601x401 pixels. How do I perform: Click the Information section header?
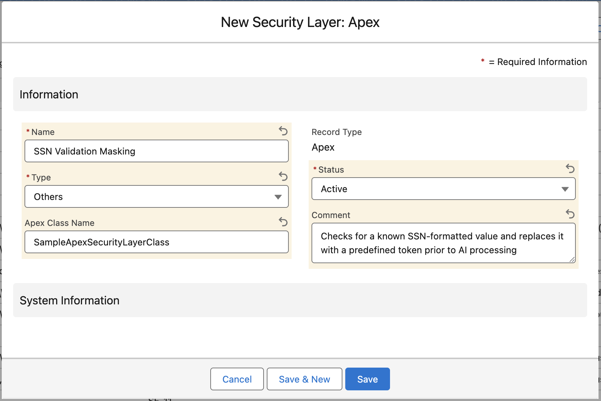point(49,94)
